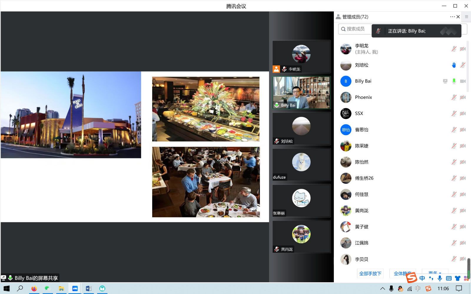Select 刘培松's video tile
Screen dimensions: 471x294
point(301,129)
